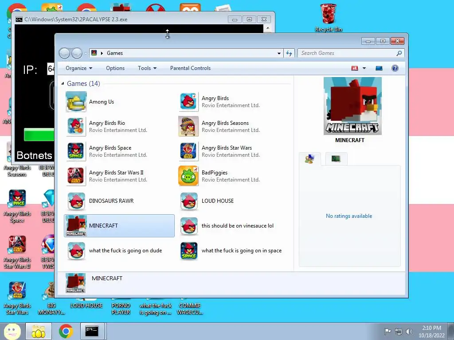Image resolution: width=454 pixels, height=340 pixels.
Task: Click the command prompt taskbar button
Action: pyautogui.click(x=92, y=331)
